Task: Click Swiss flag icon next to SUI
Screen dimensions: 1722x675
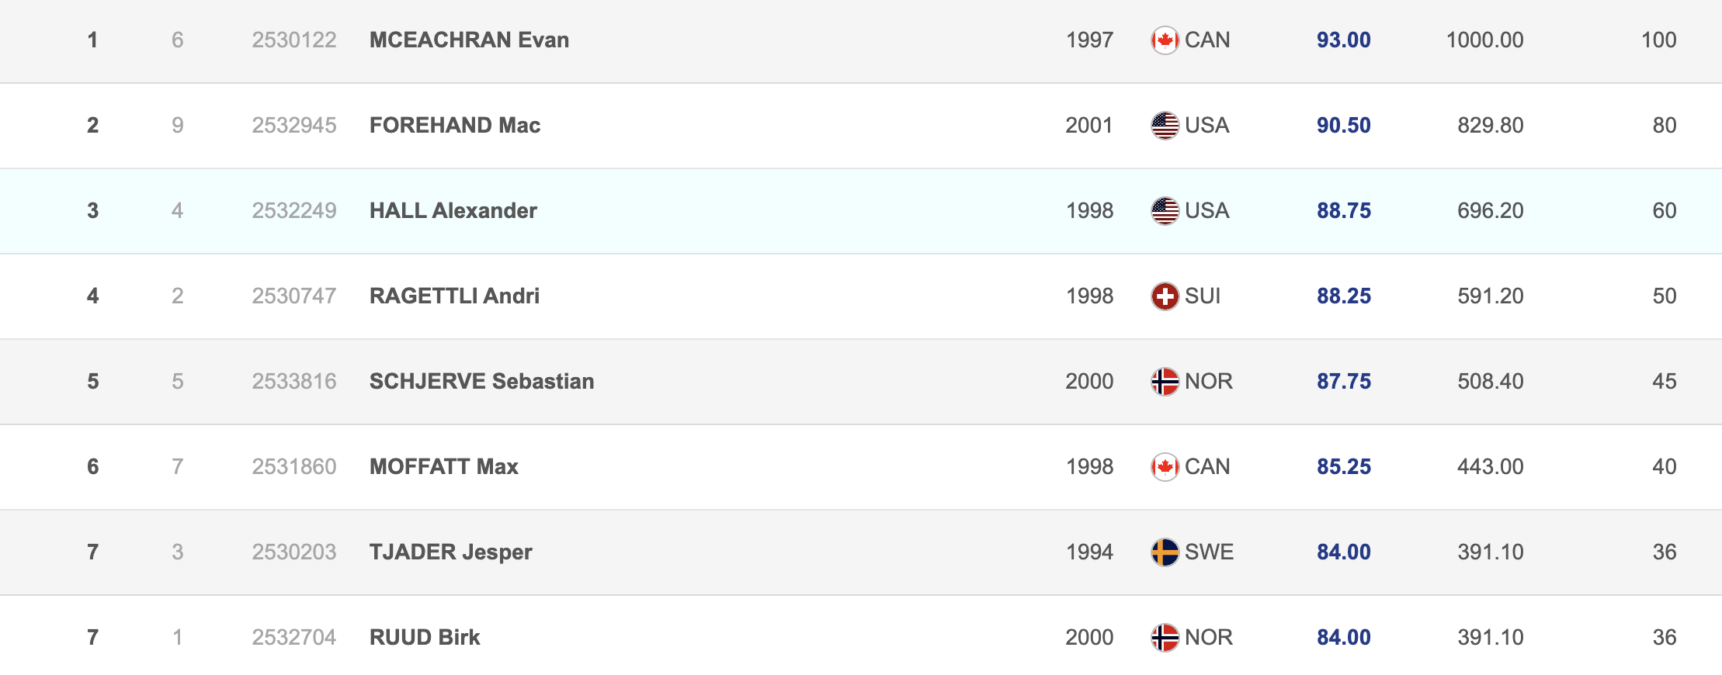Action: pos(1165,296)
